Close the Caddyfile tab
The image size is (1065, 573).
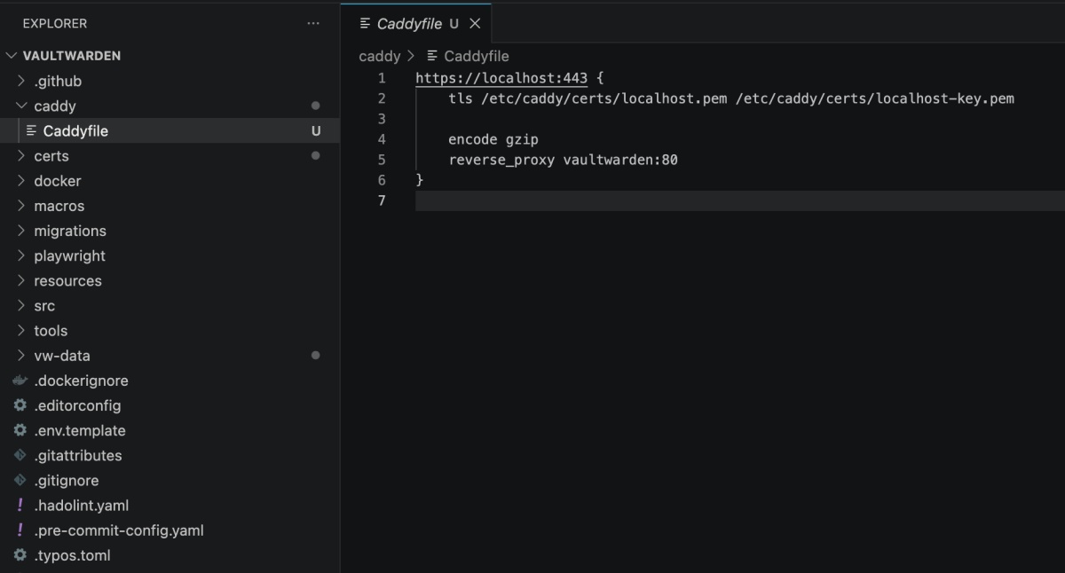click(473, 24)
